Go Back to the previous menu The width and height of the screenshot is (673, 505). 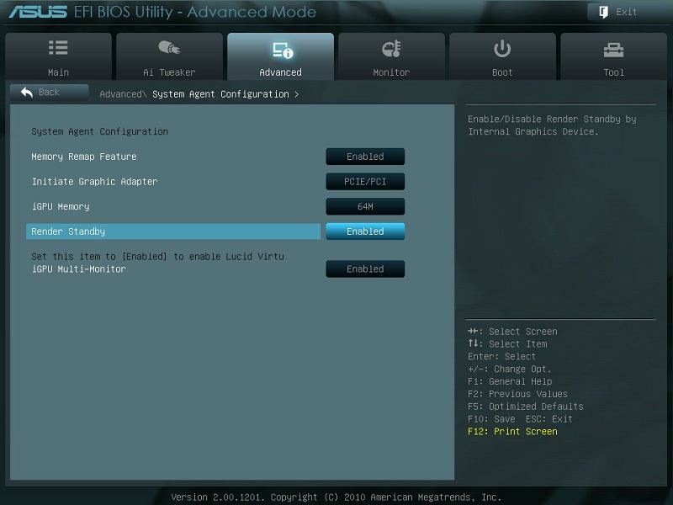(x=50, y=93)
